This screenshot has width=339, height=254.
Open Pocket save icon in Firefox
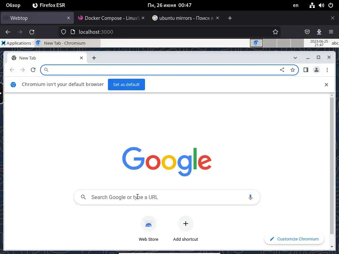point(307,32)
